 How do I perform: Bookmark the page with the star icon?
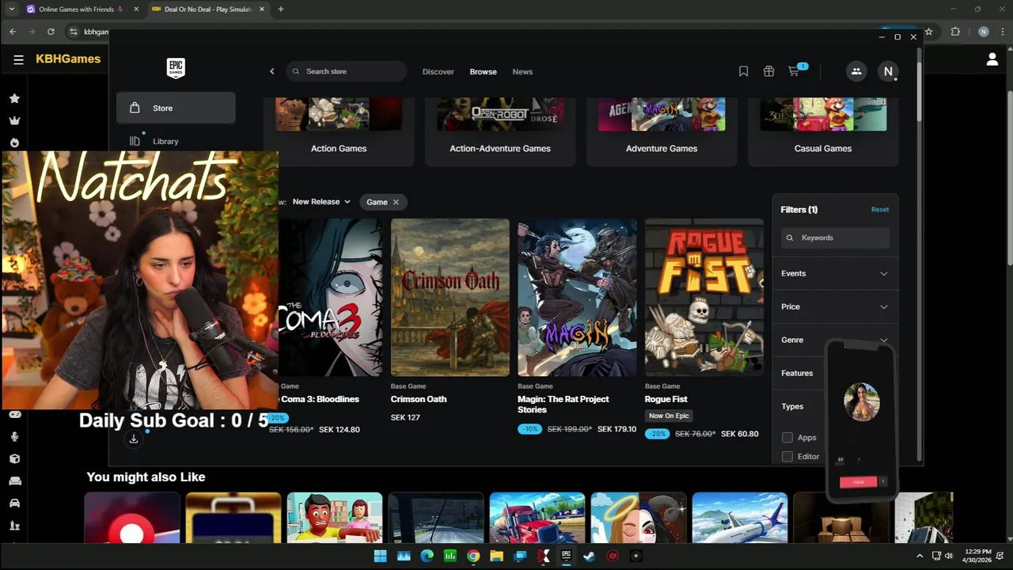pyautogui.click(x=928, y=32)
